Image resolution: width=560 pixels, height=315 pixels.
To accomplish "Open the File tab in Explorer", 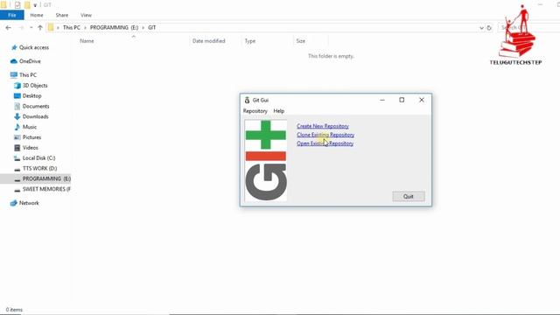I will (12, 15).
